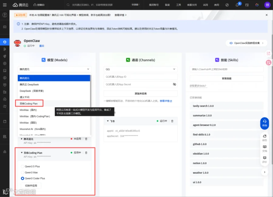Select the Qwen3 Coder Plus radio button
This screenshot has width=273, height=197.
(22, 178)
